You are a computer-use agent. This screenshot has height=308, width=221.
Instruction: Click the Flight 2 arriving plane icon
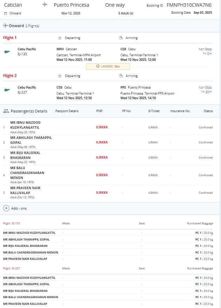pyautogui.click(x=121, y=76)
